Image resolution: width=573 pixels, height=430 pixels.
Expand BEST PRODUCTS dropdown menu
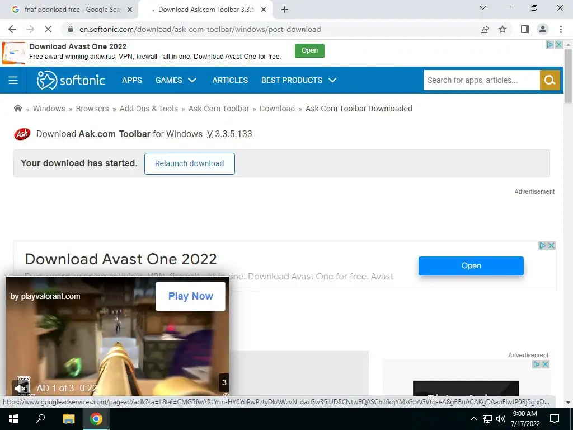[x=299, y=80]
